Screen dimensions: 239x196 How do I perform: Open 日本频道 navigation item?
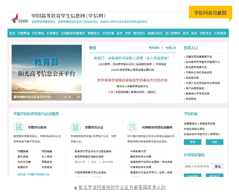click(220, 33)
